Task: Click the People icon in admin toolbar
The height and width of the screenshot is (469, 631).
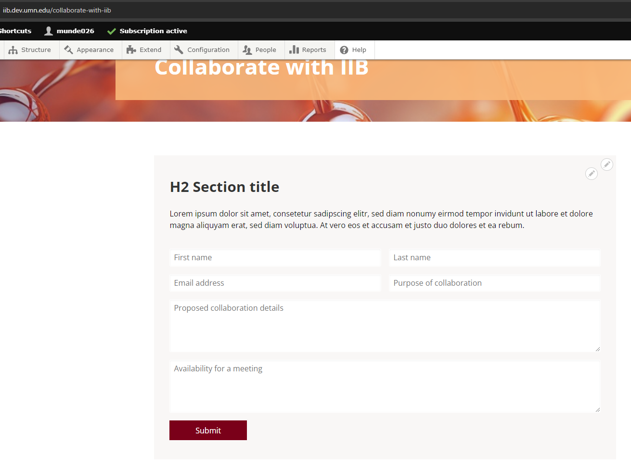Action: coord(247,50)
